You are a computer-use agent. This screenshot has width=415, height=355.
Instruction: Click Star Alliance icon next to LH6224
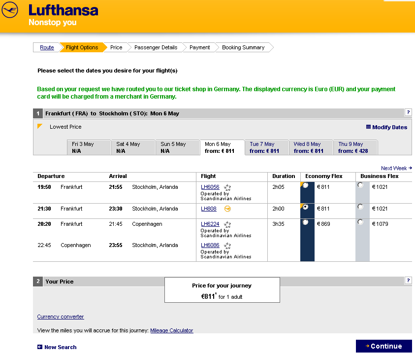tap(227, 224)
